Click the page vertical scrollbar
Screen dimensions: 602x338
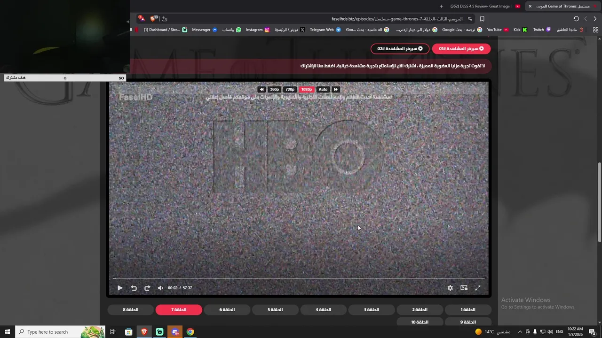click(599, 202)
